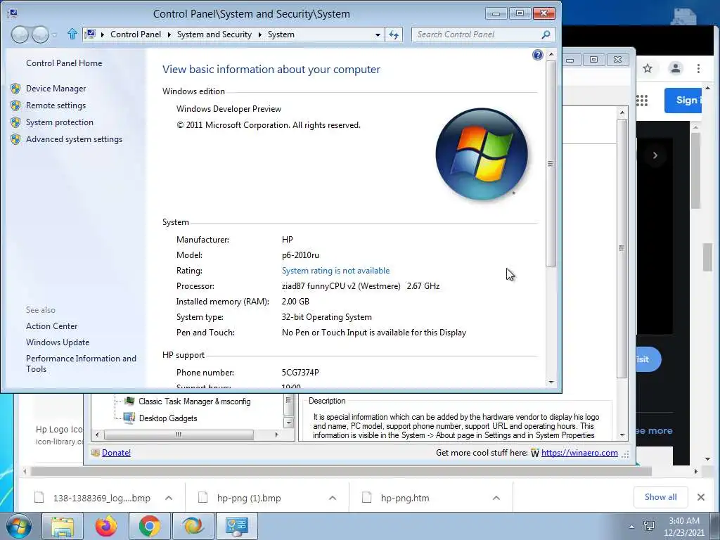720x540 pixels.
Task: Open menu for hp-png (1).bmp download
Action: [333, 498]
